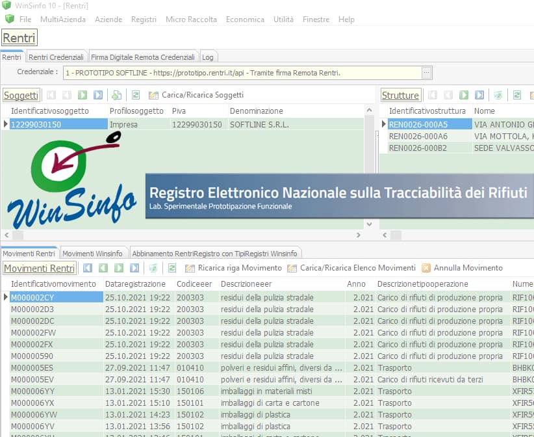Open the Registri menu
Viewport: 534px width, 437px height.
click(x=144, y=20)
